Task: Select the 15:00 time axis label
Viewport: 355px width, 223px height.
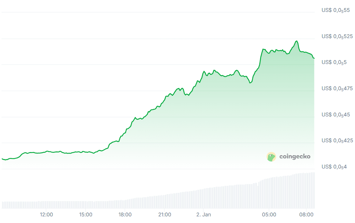Action: tap(86, 214)
